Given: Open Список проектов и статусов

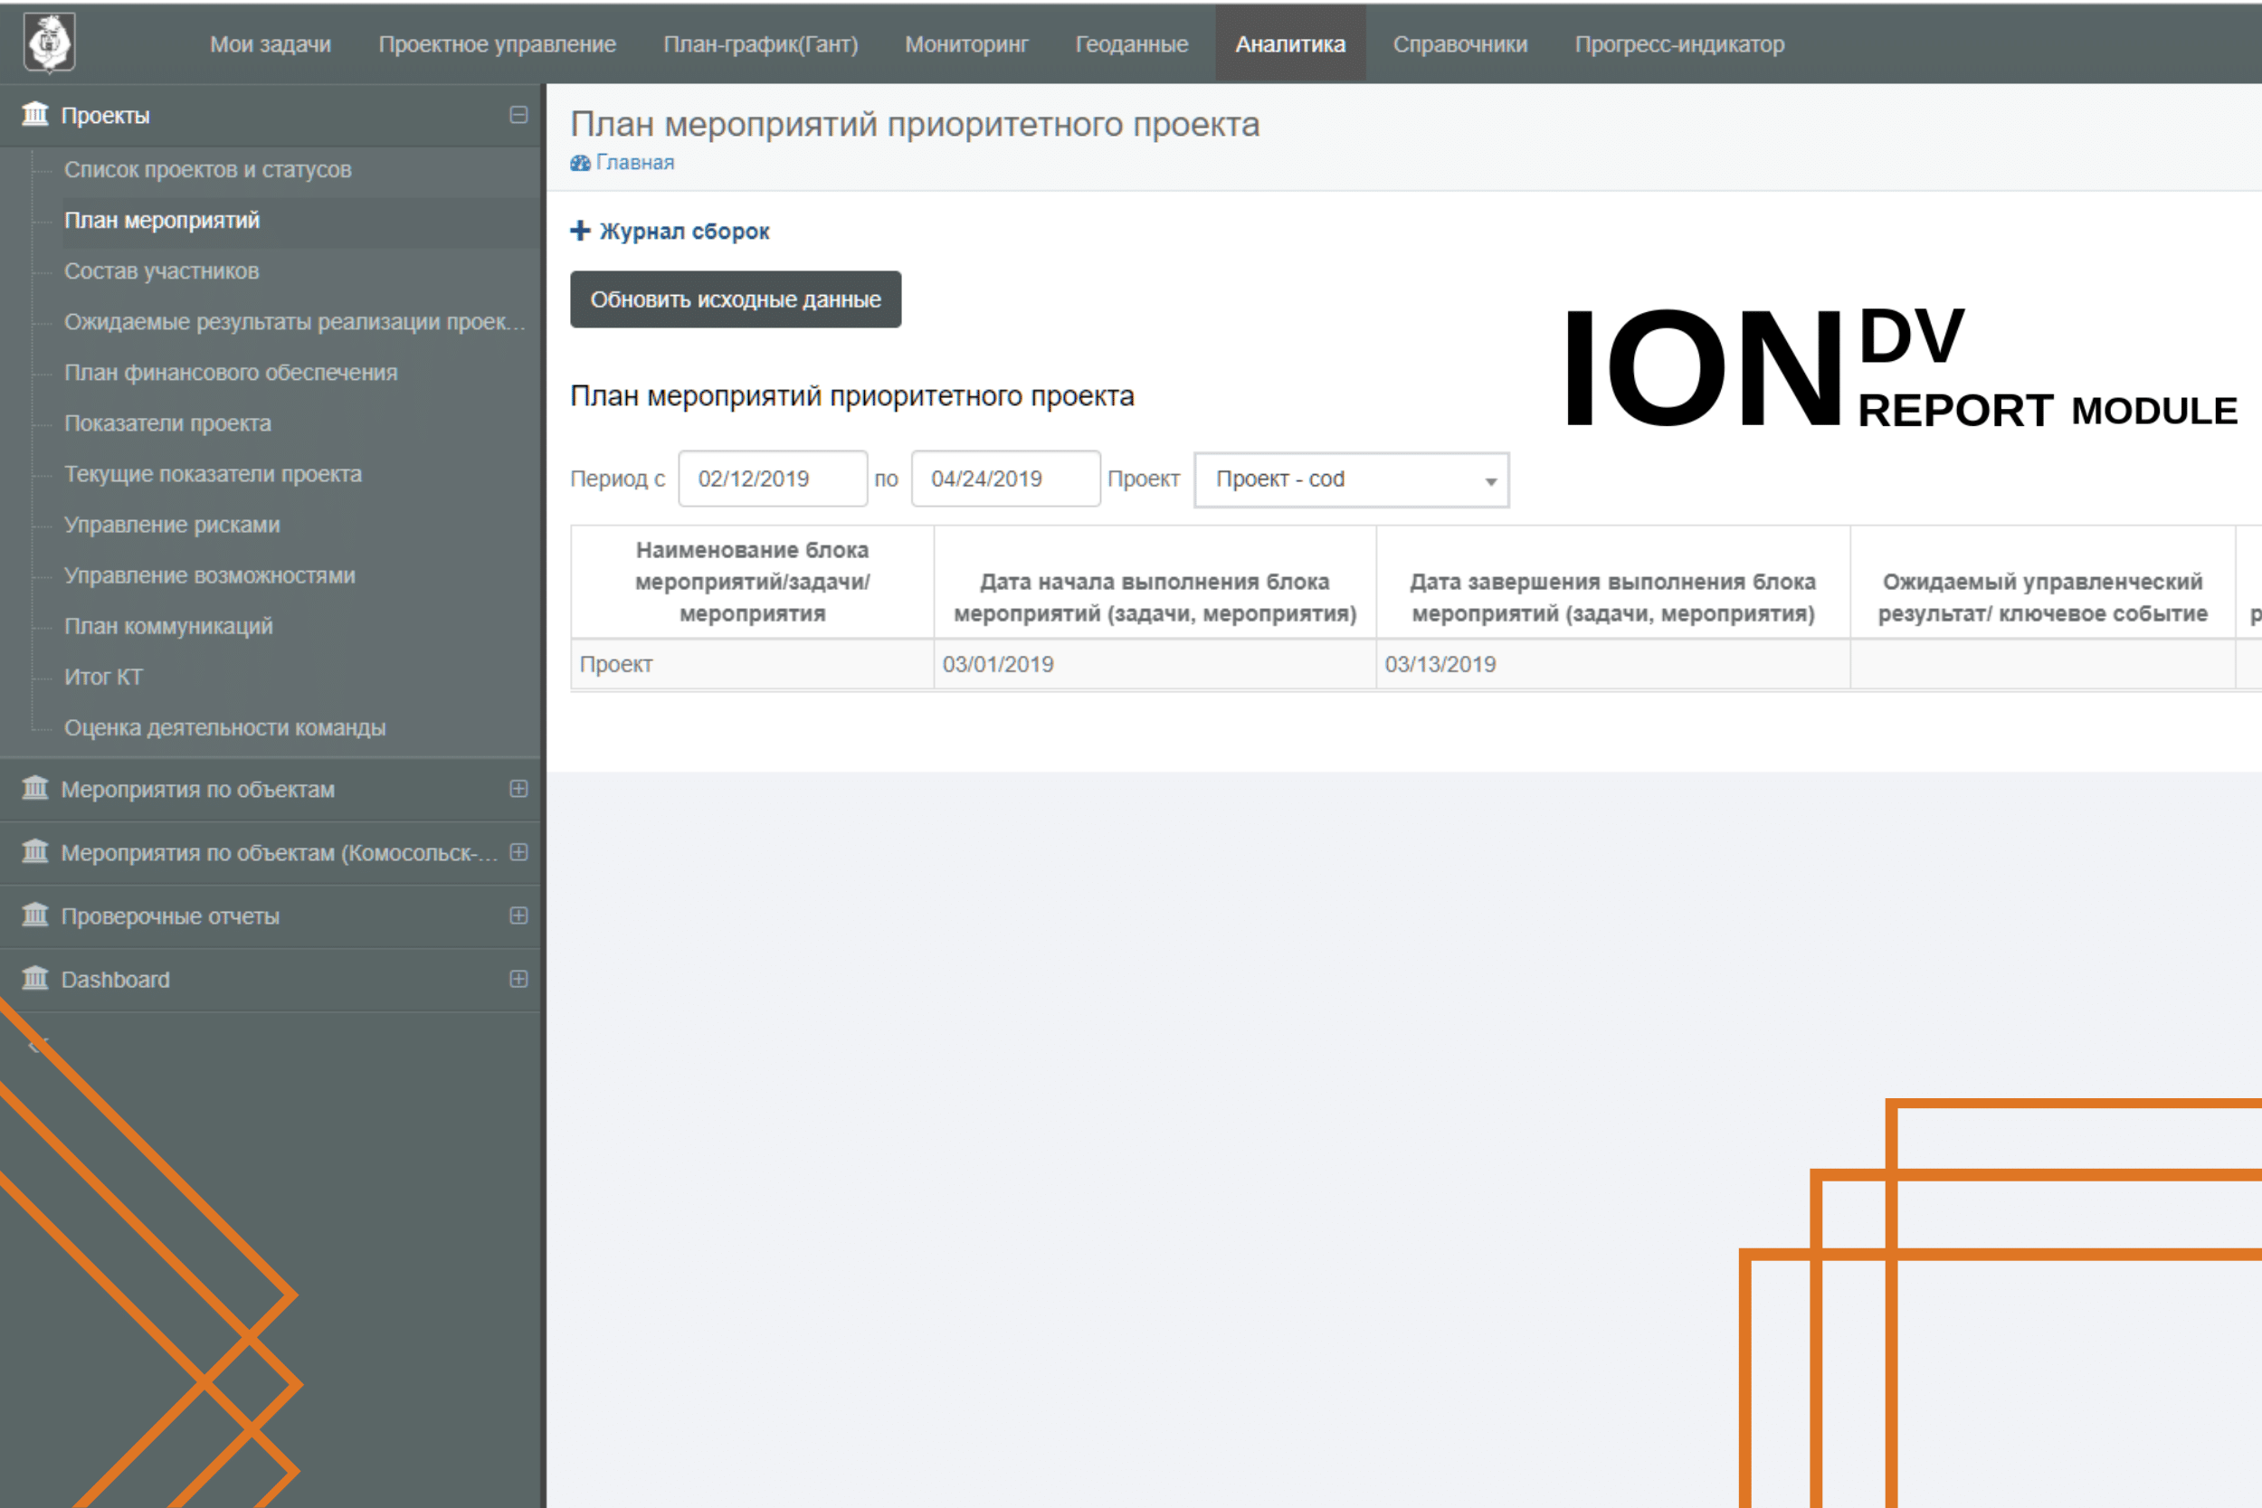Looking at the screenshot, I should coord(208,169).
